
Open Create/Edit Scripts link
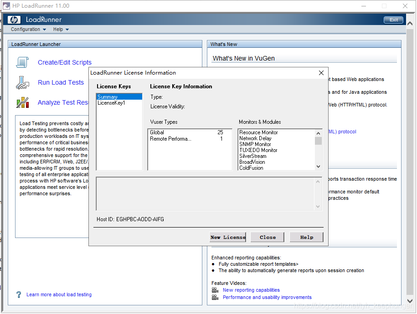pyautogui.click(x=65, y=62)
